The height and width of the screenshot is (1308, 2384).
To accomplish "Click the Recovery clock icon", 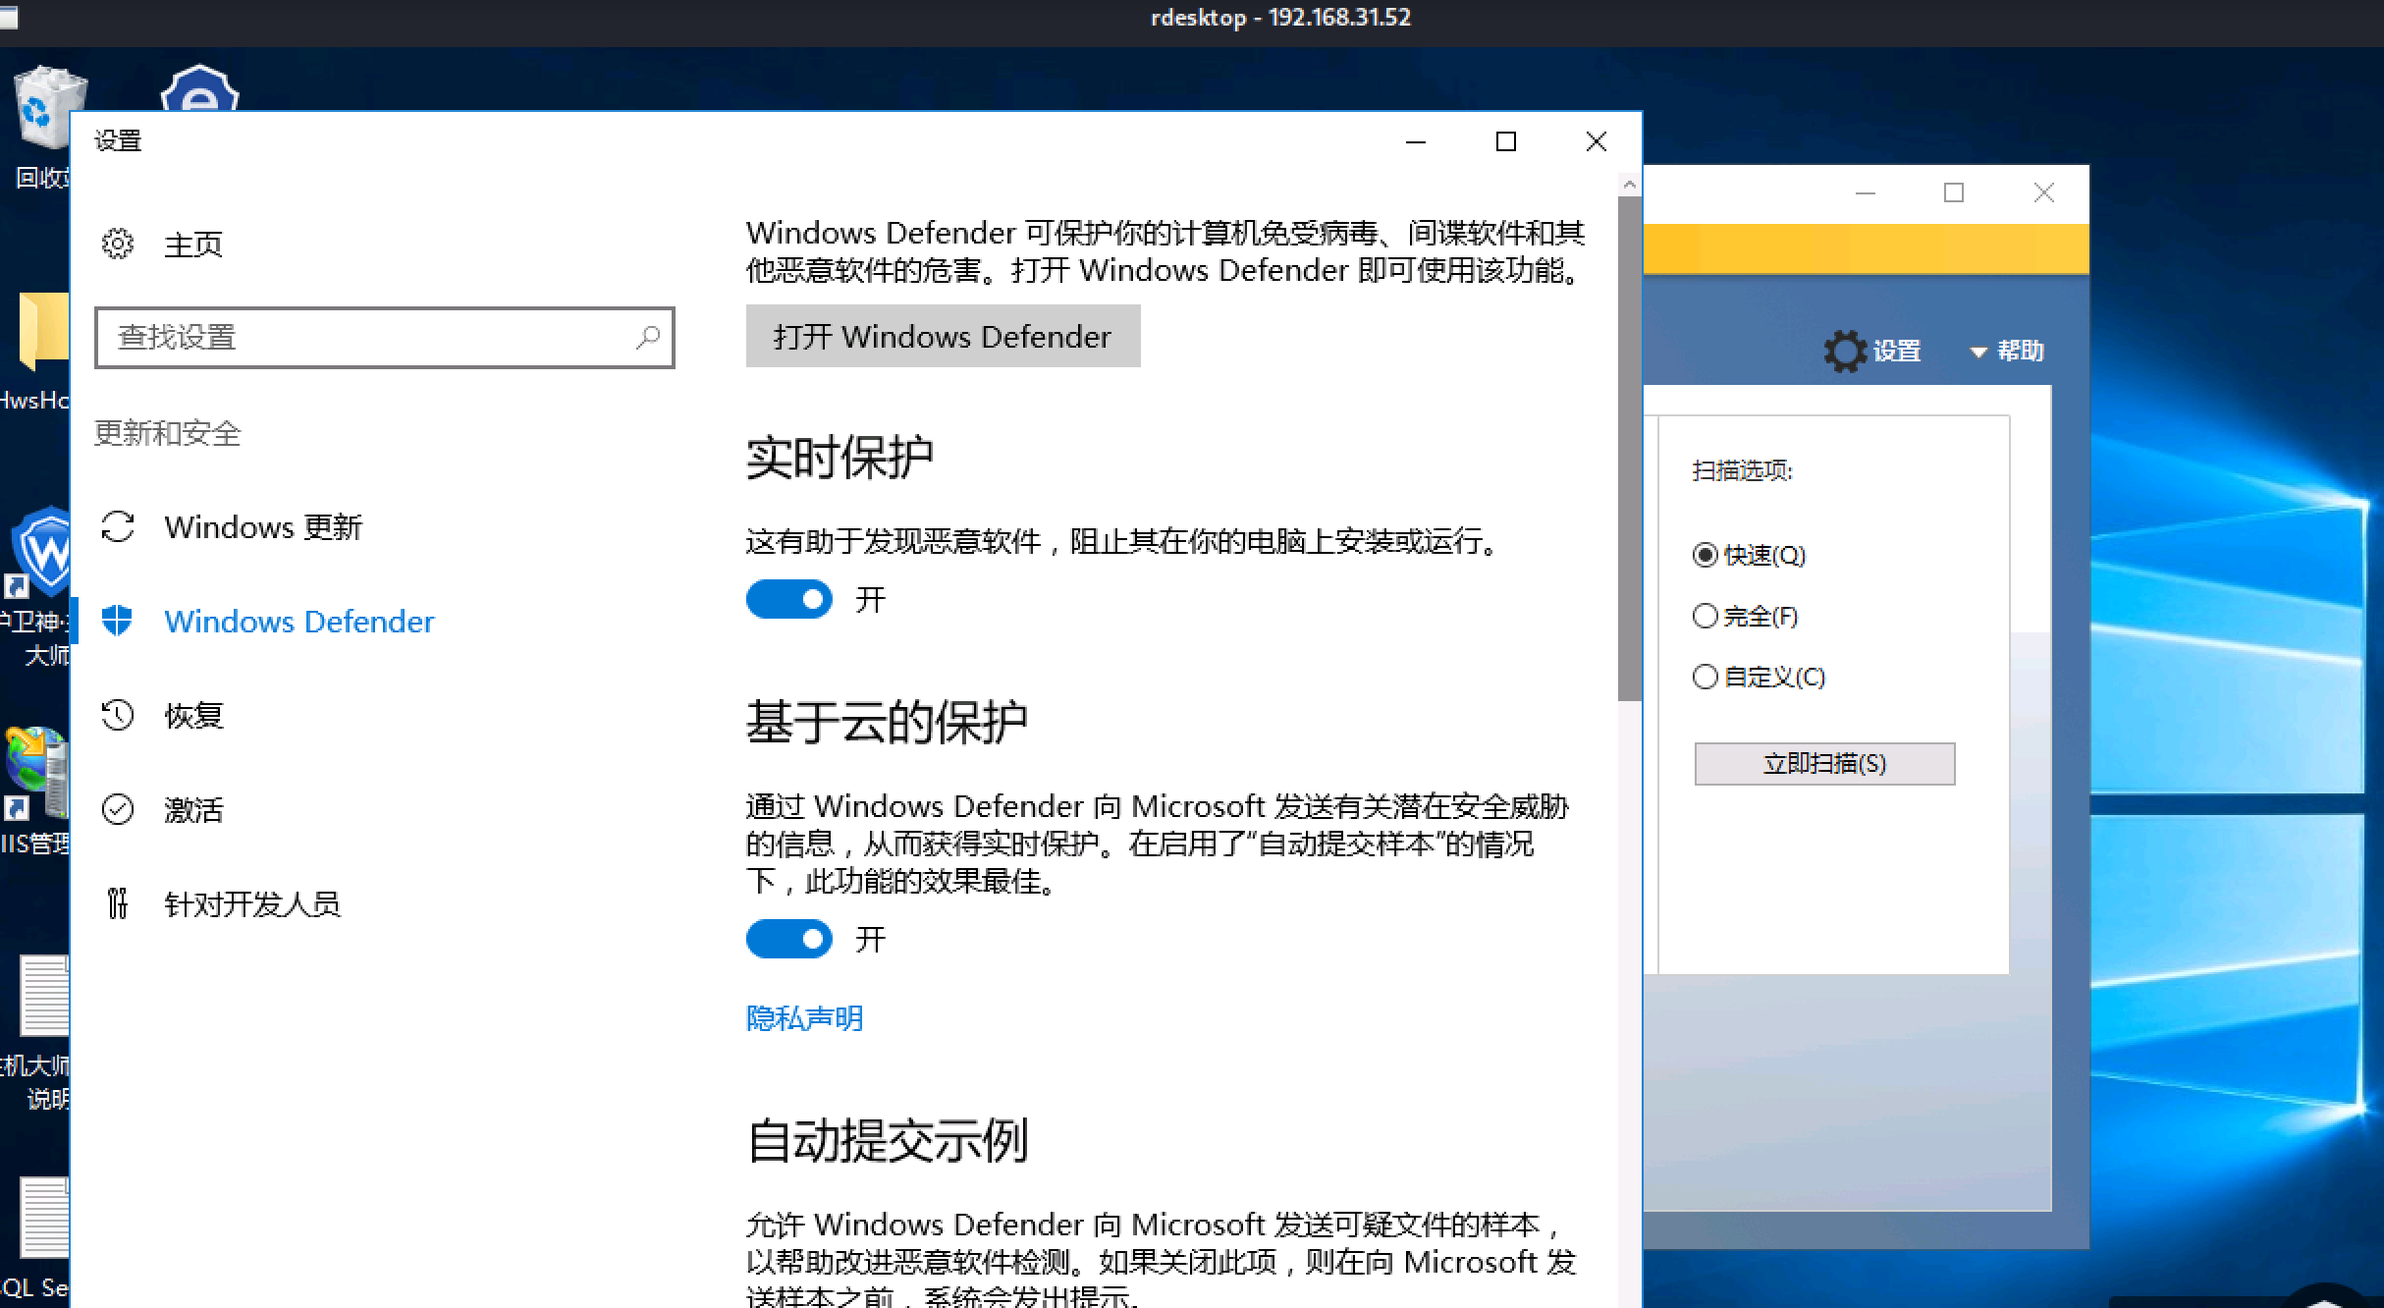I will tap(118, 715).
